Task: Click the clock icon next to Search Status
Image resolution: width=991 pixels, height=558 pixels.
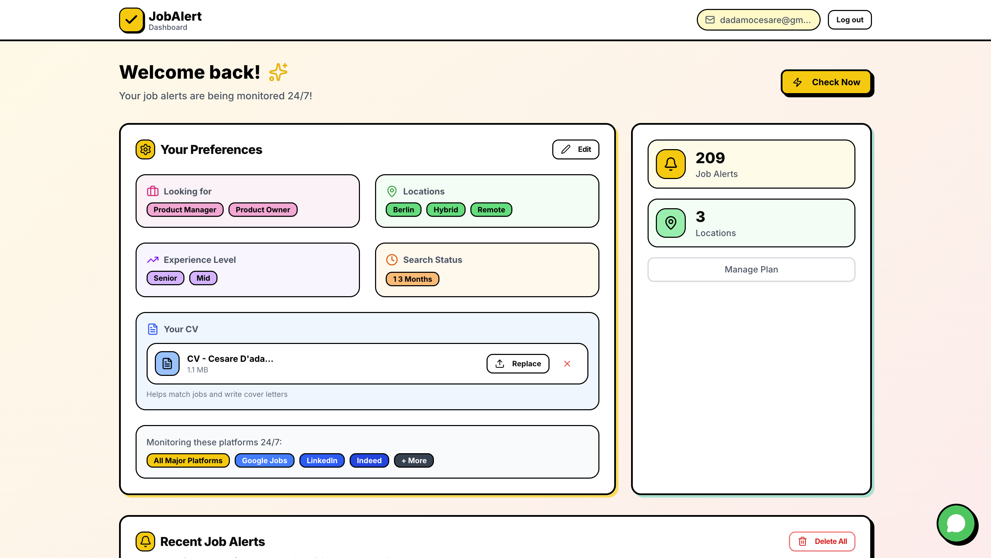Action: point(392,260)
